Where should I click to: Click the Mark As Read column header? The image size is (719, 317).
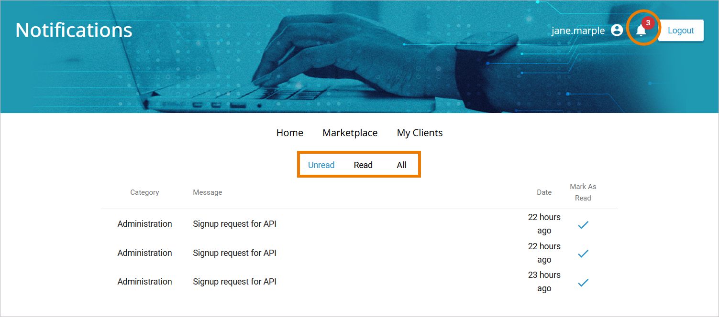pos(583,192)
